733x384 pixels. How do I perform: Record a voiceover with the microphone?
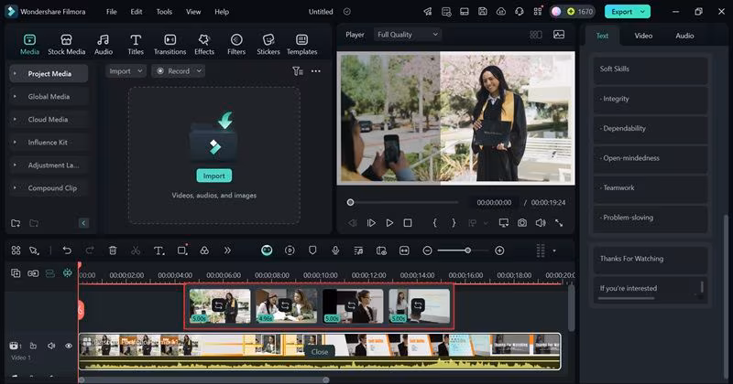coord(335,251)
